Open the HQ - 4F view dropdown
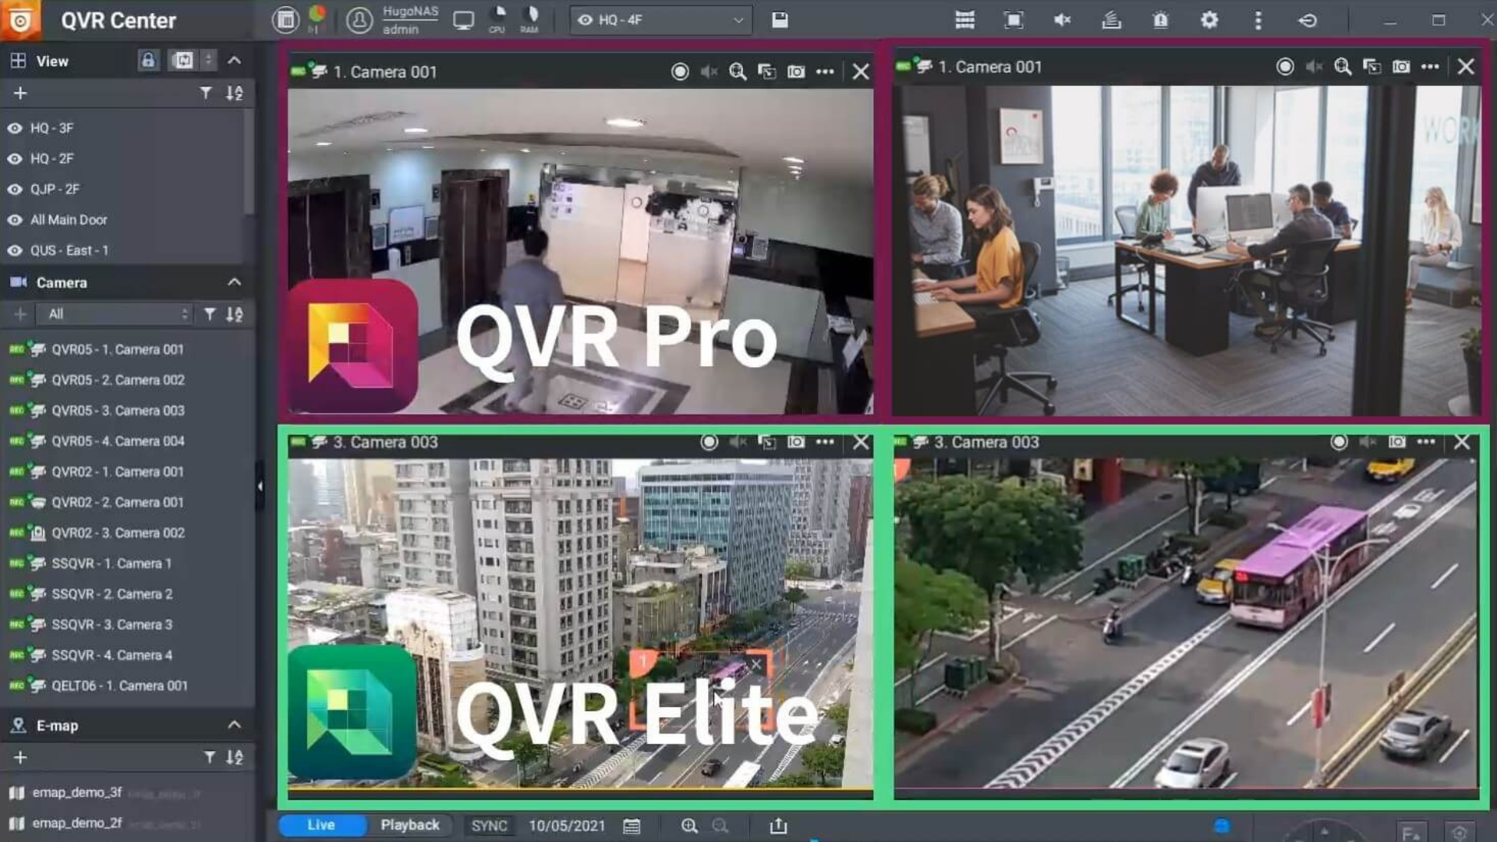1497x842 pixels. click(x=661, y=20)
